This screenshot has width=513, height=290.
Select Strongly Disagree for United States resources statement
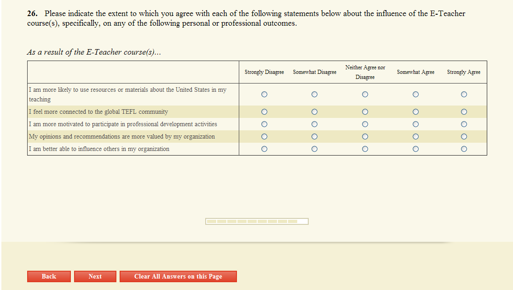pos(264,95)
